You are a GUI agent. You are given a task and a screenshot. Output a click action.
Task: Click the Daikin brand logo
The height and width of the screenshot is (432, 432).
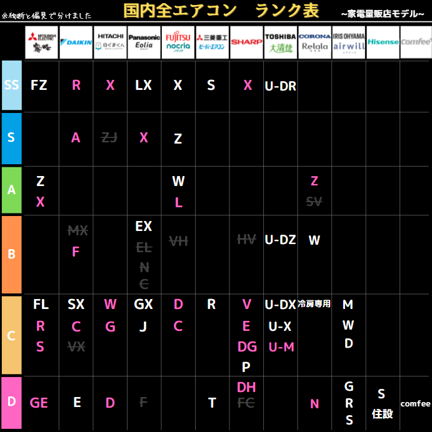pos(76,42)
